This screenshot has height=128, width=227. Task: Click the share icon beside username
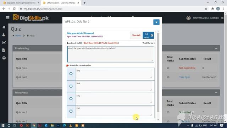pos(222,18)
